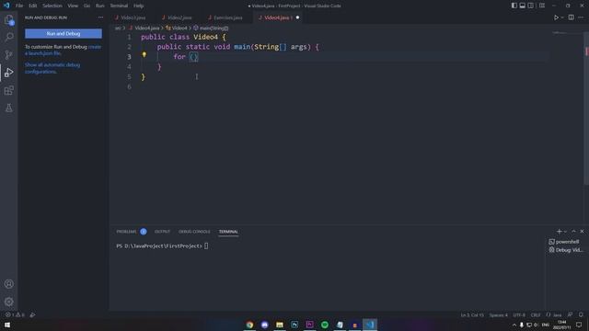589x331 pixels.
Task: Close the terminal panel
Action: [x=582, y=232]
